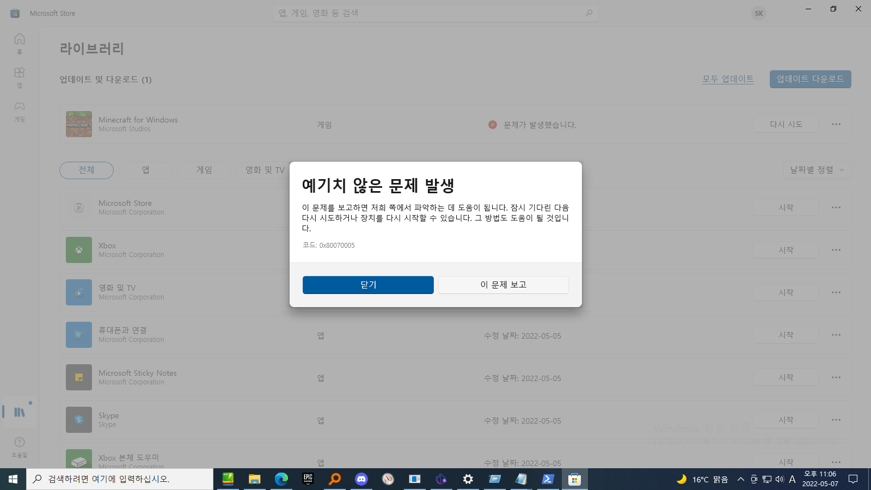Select the 앱 (Apps) icon in the sidebar
Screen dimensions: 871x490
pos(19,76)
